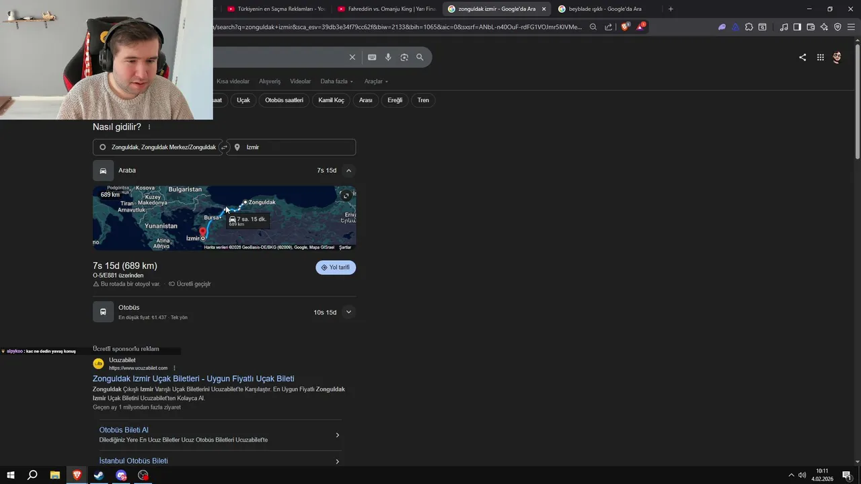Open the Windows notification center icon
The image size is (861, 484).
coord(847,475)
